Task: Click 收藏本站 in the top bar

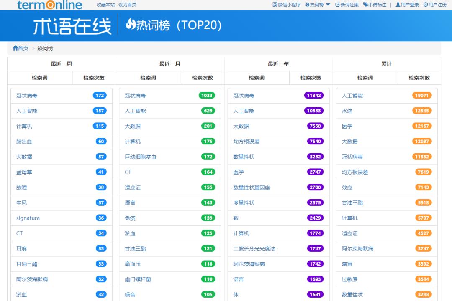Action: click(x=105, y=5)
